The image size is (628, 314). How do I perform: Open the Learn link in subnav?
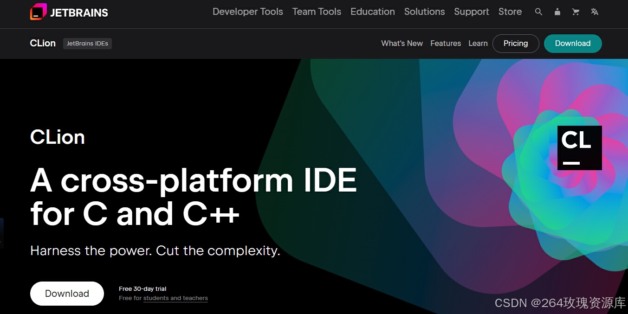pyautogui.click(x=478, y=44)
